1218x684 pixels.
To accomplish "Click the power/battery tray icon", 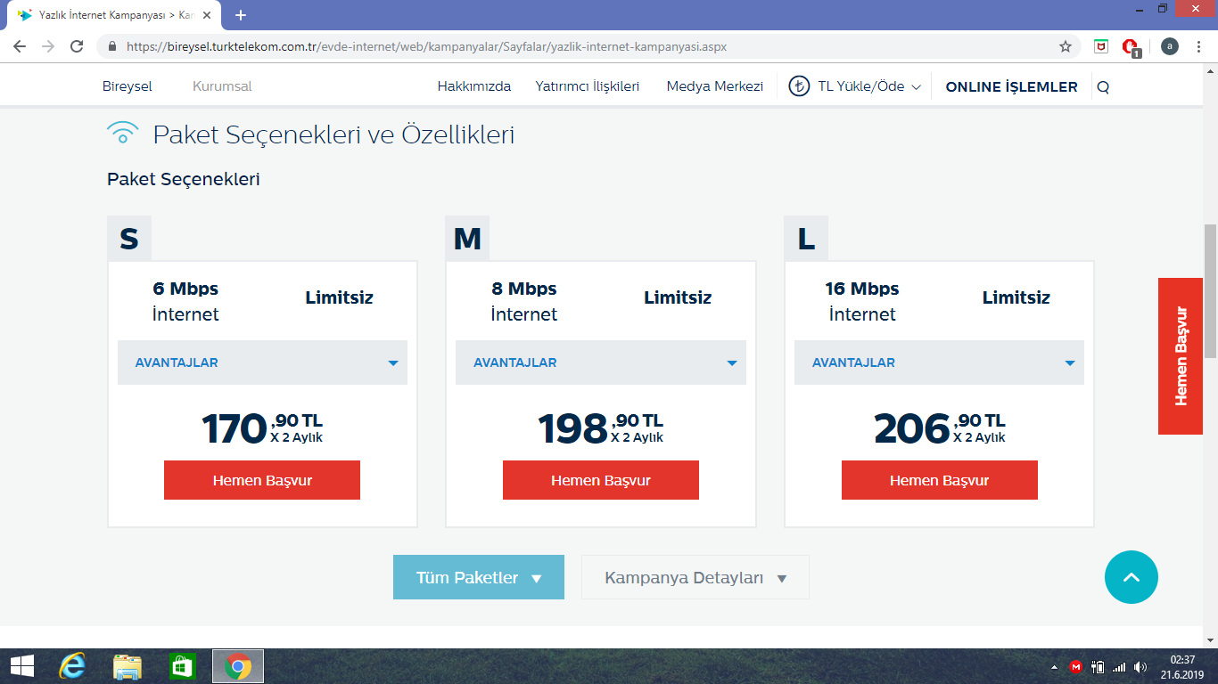I will coord(1099,666).
